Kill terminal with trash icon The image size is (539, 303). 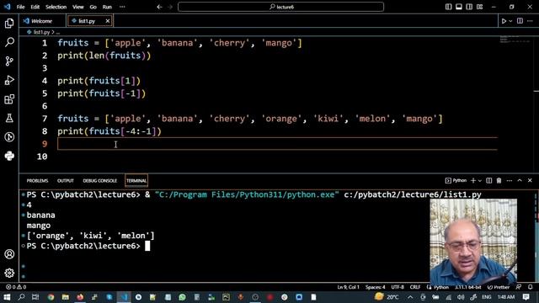tap(499, 180)
